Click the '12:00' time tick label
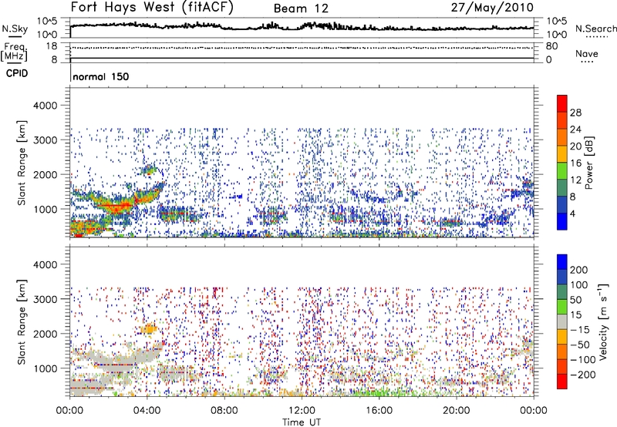 pyautogui.click(x=302, y=411)
